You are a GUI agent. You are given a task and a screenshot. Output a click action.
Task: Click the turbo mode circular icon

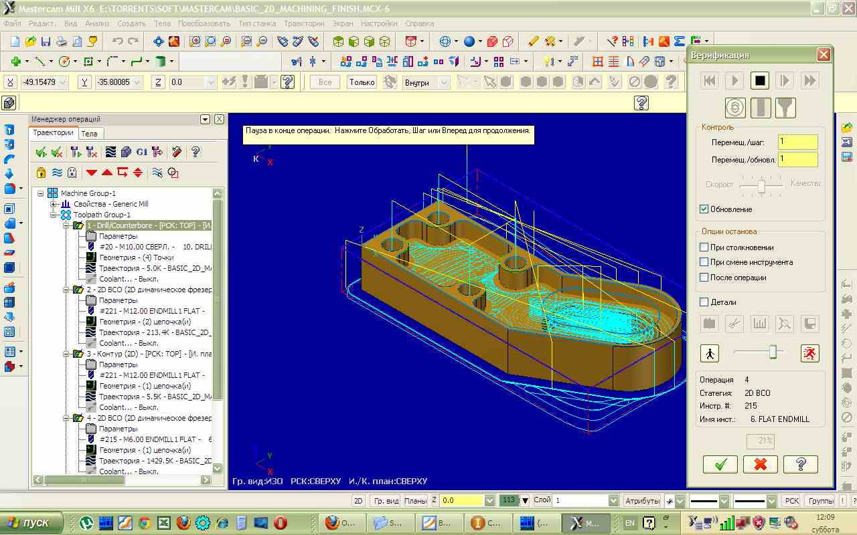(x=735, y=107)
